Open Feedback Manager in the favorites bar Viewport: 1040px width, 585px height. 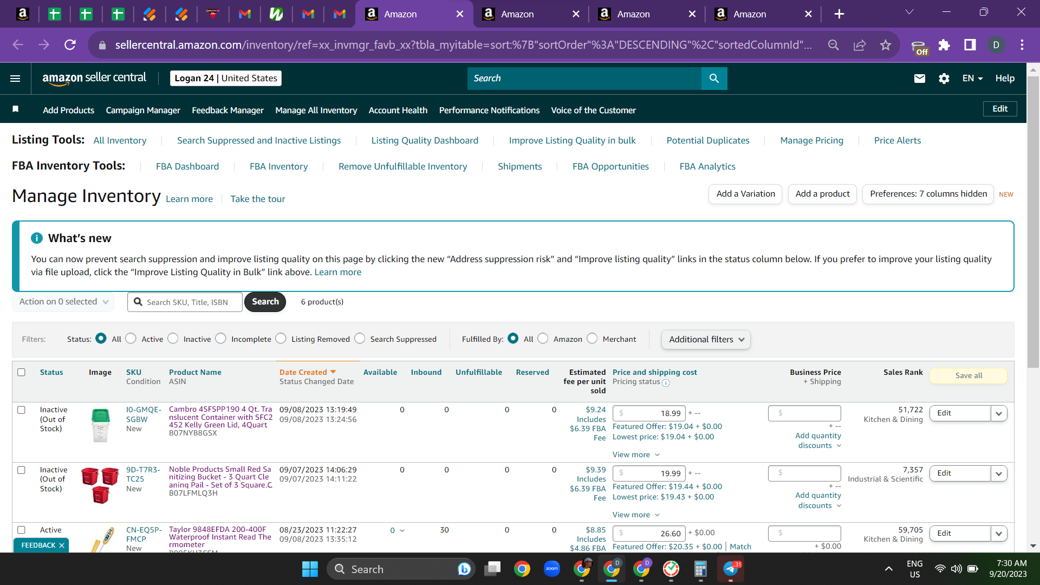coord(227,110)
